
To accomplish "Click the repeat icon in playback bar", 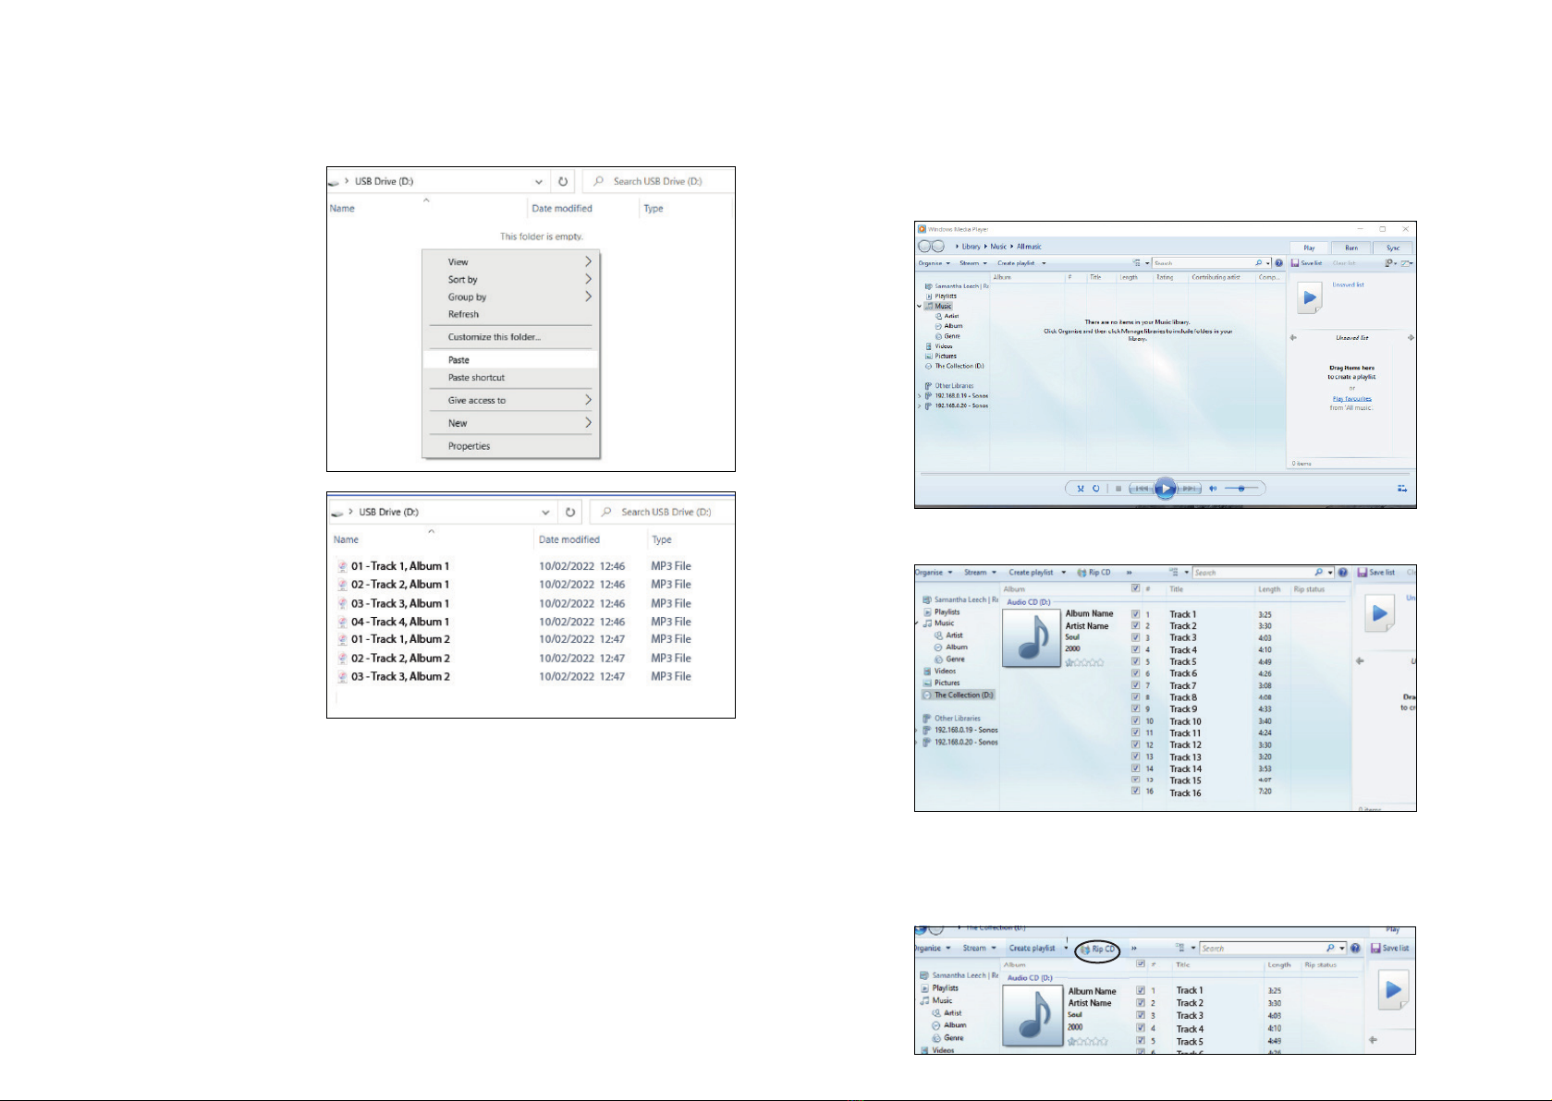I will click(1096, 489).
